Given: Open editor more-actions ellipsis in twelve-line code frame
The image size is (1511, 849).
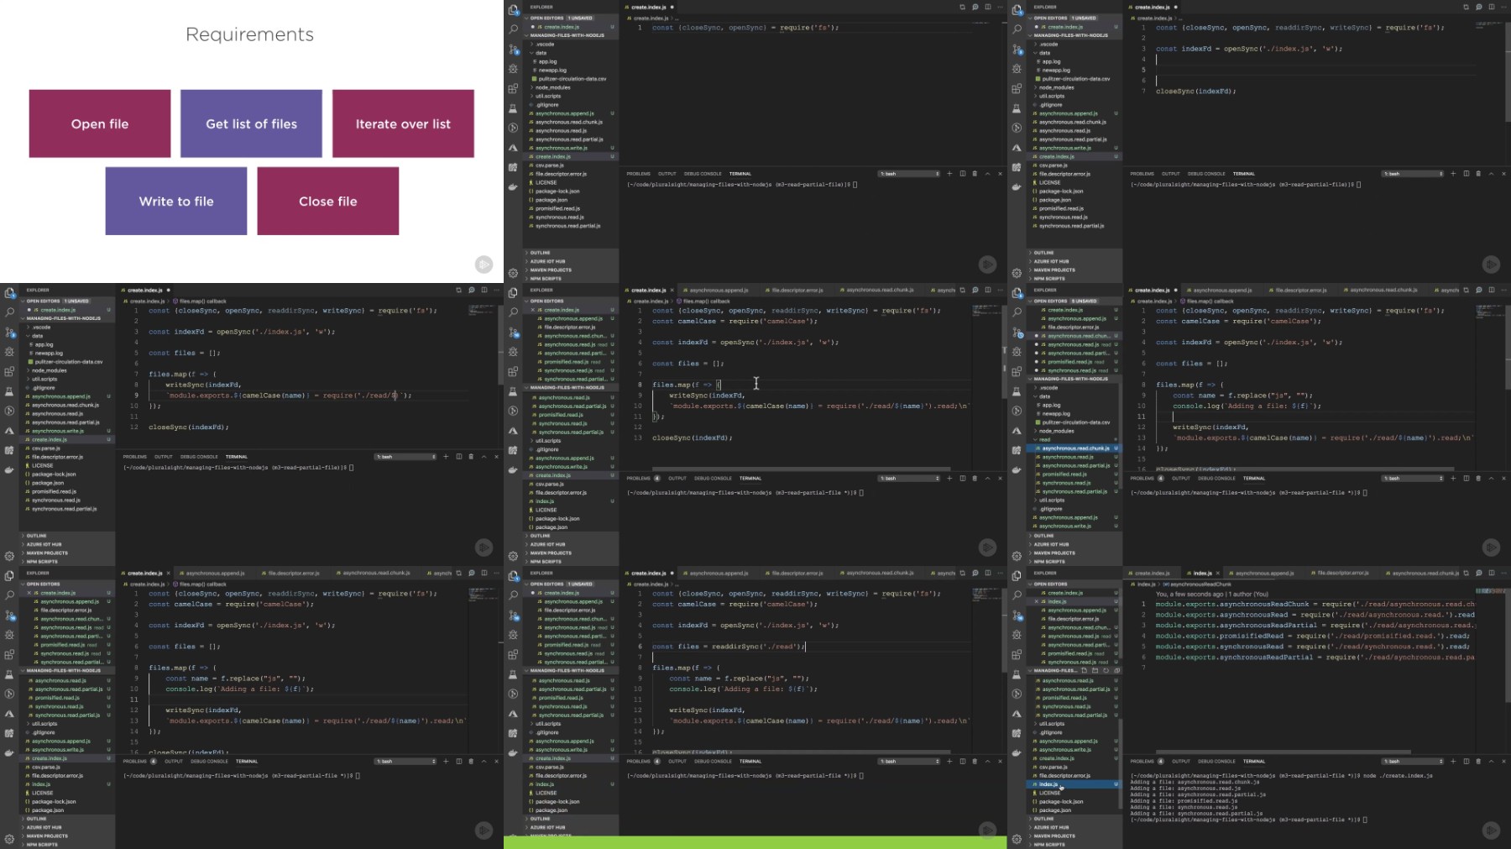Looking at the screenshot, I should coord(496,290).
